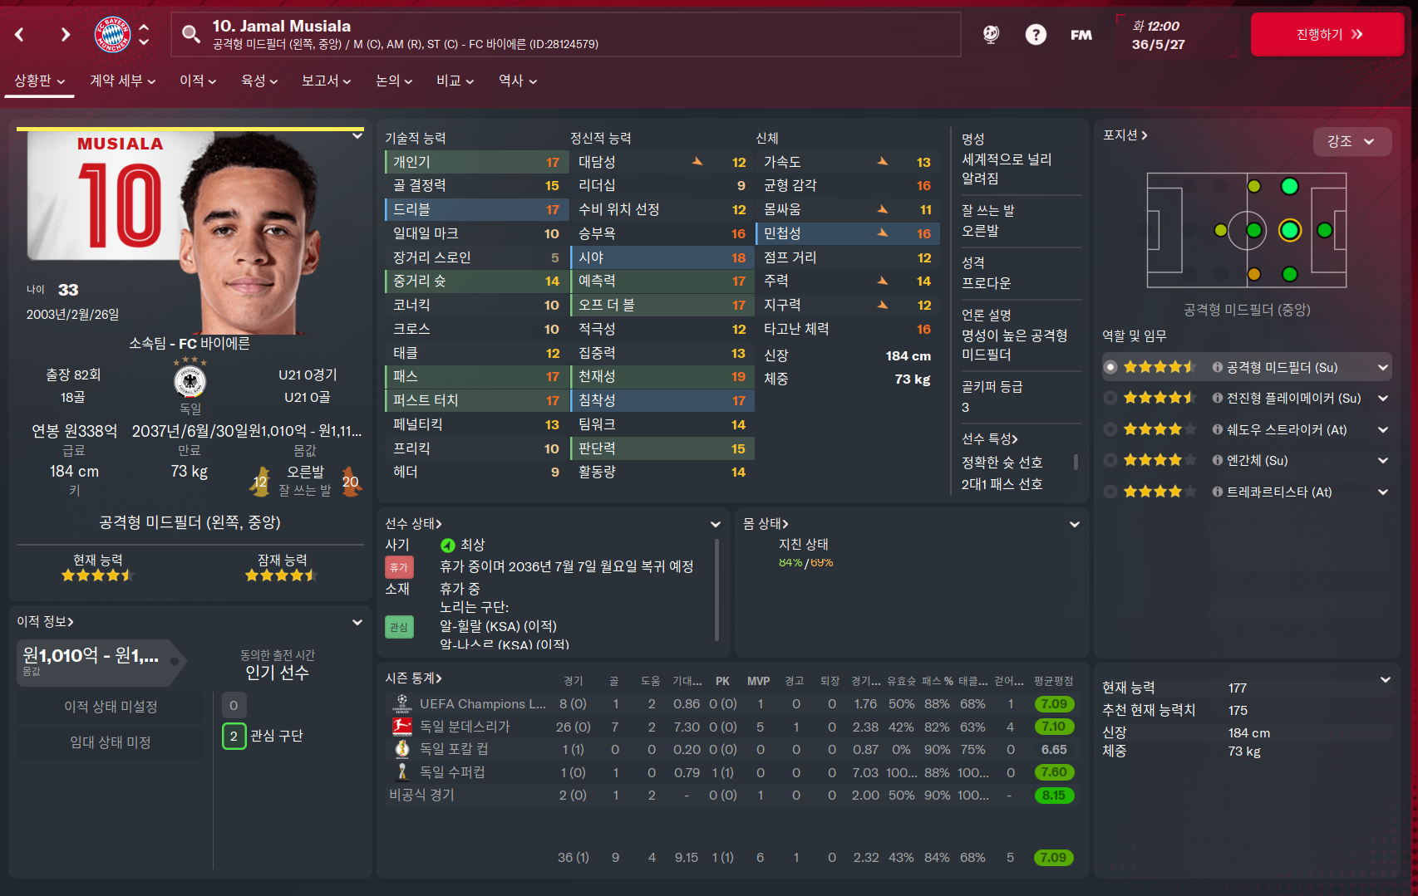Open the 계약 세부 menu
This screenshot has width=1418, height=896.
(122, 81)
